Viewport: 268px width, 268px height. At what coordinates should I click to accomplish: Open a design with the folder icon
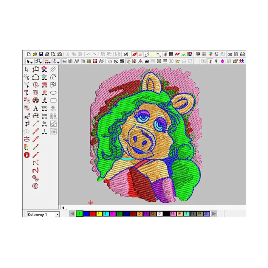(x=35, y=54)
